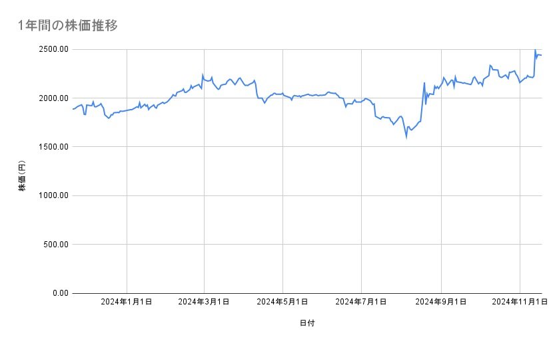Click the price line's starting point at left
Screen dimensions: 559x345
pyautogui.click(x=73, y=109)
